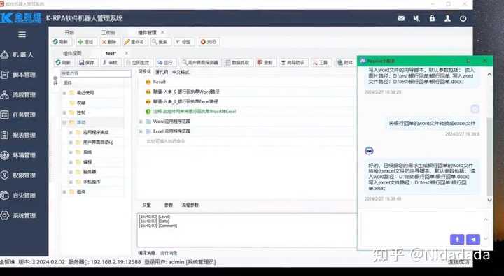Click the red X 删除 button

(109, 42)
